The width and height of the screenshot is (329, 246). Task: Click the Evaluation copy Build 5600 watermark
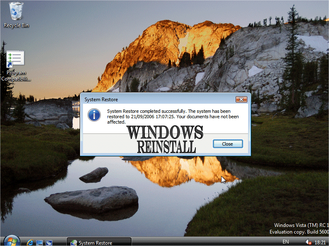(x=299, y=232)
